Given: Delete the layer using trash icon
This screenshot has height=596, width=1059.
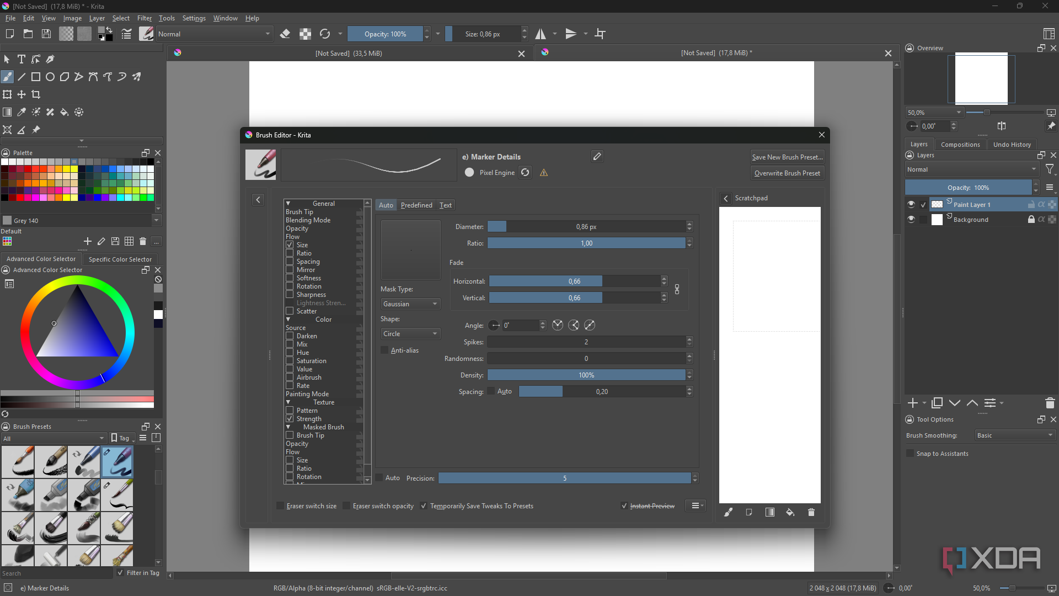Looking at the screenshot, I should [x=1050, y=403].
